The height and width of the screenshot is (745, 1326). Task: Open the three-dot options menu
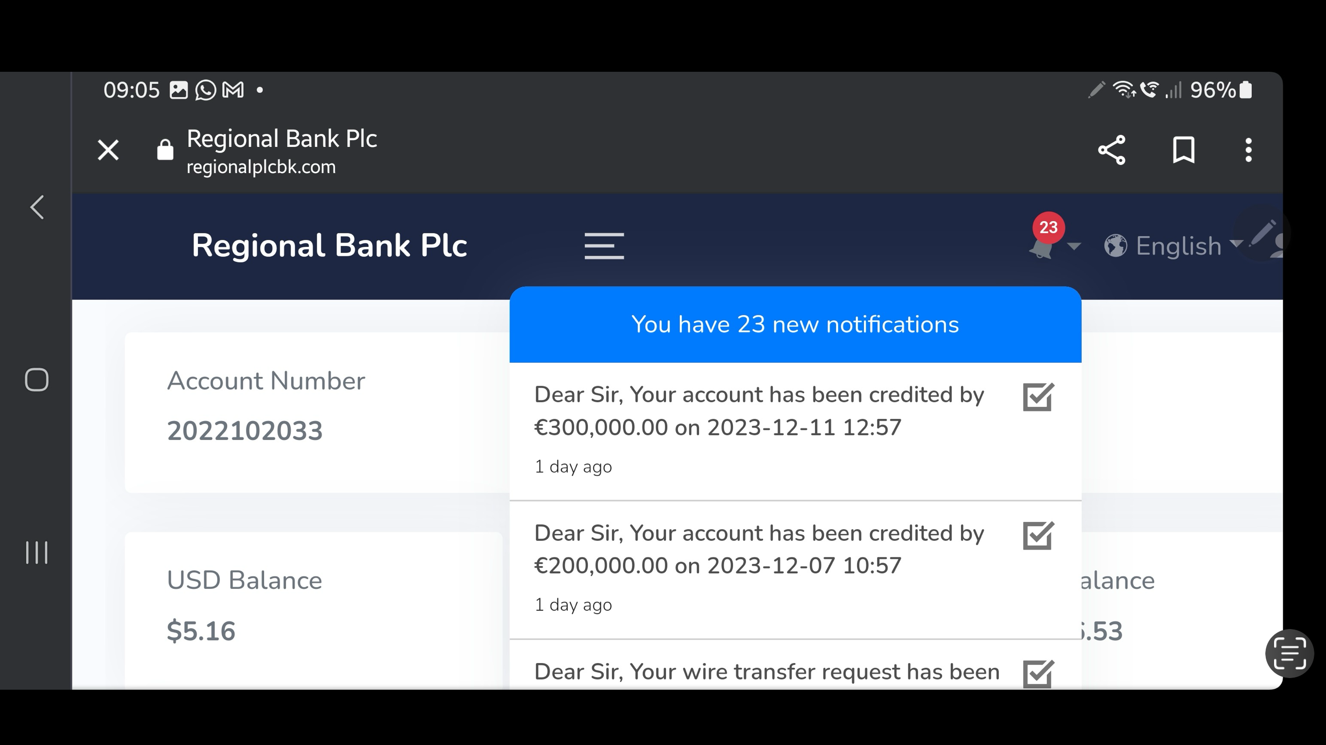coord(1248,150)
